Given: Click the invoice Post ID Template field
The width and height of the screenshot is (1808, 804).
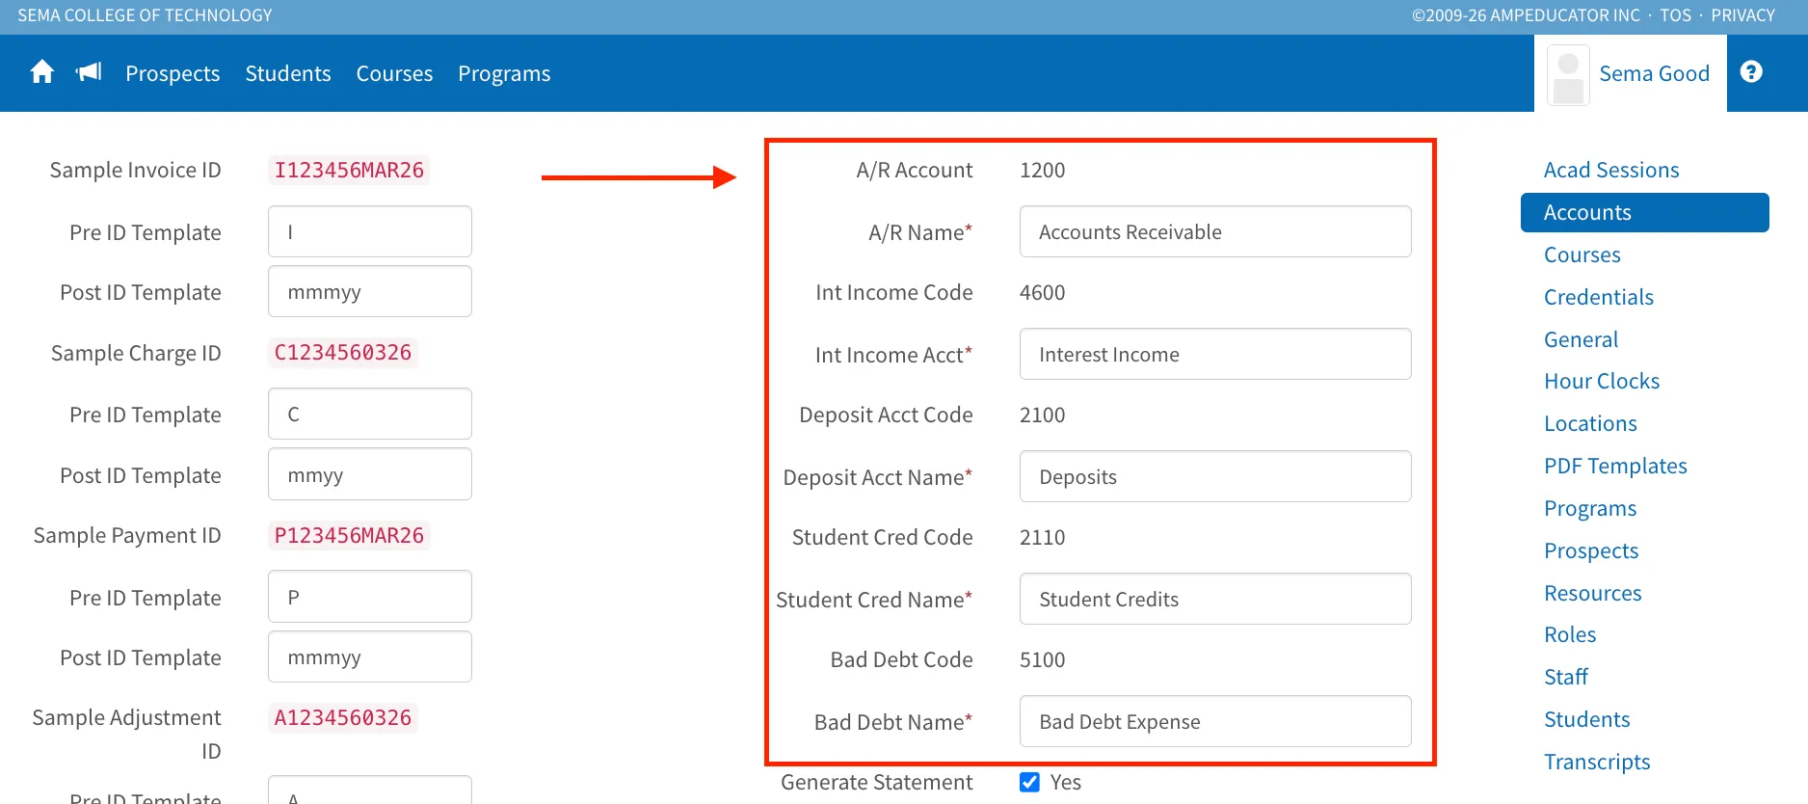Looking at the screenshot, I should (370, 291).
